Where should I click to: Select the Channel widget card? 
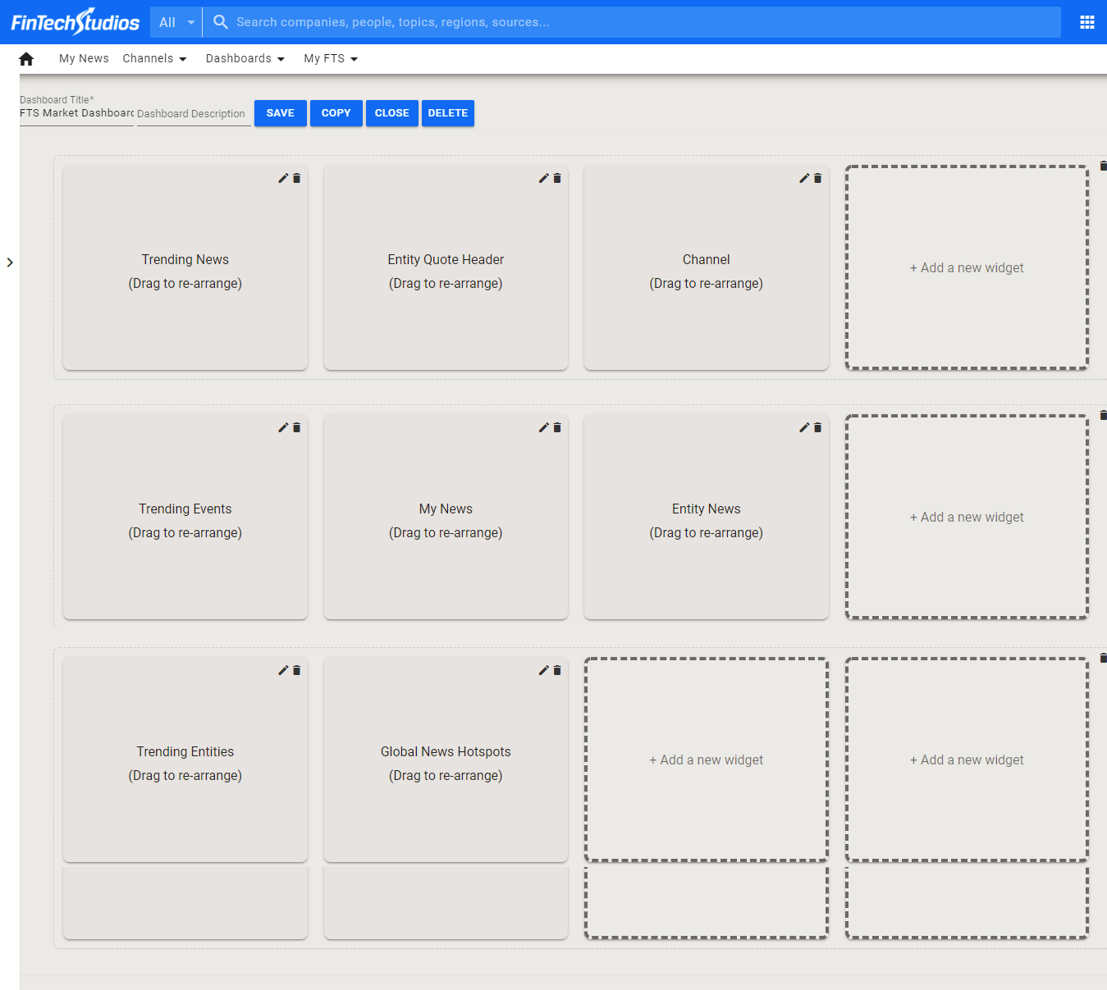[707, 267]
